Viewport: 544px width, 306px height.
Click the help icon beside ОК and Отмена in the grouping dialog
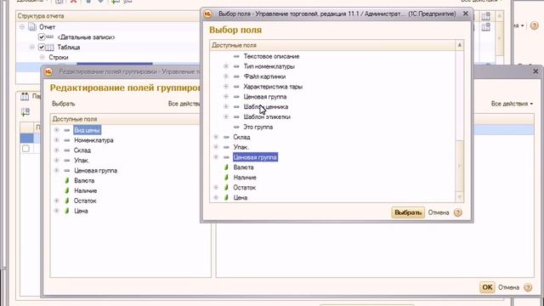(528, 287)
